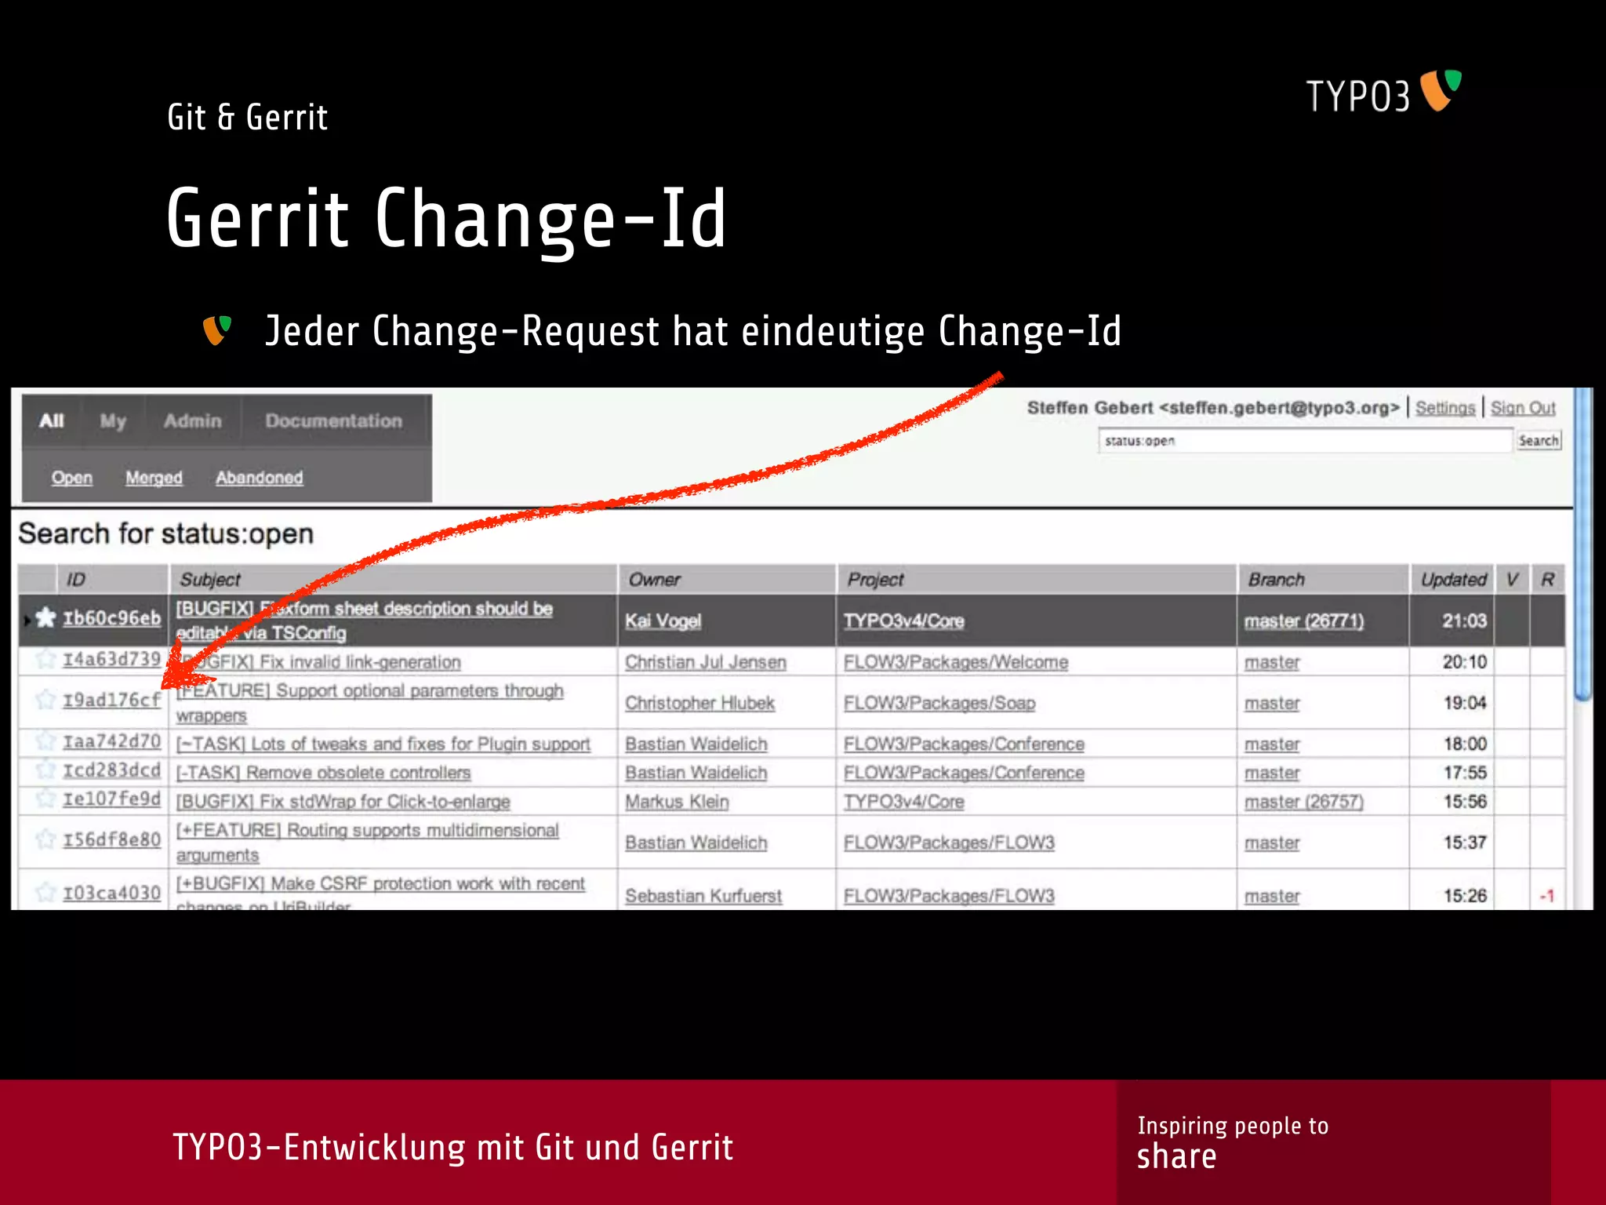The height and width of the screenshot is (1205, 1606).
Task: Open change I9ad176cf
Action: [x=112, y=700]
